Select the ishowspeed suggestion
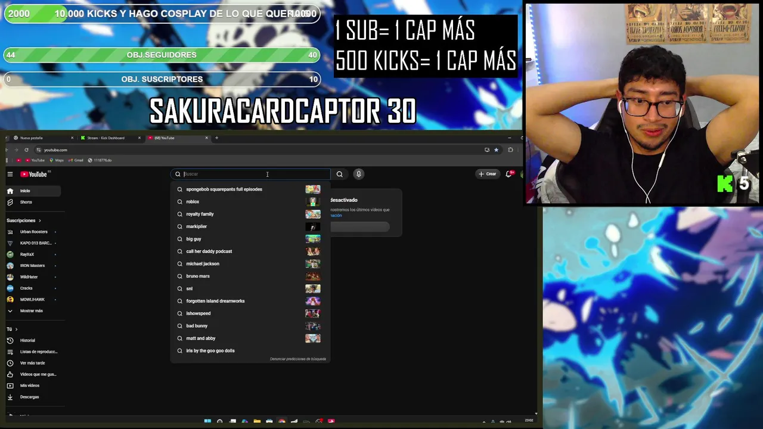This screenshot has width=763, height=429. pyautogui.click(x=250, y=313)
